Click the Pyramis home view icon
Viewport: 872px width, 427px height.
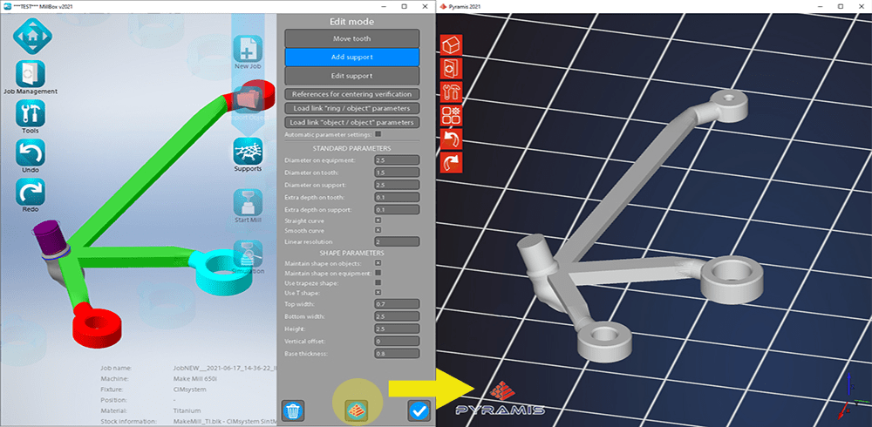tap(451, 45)
